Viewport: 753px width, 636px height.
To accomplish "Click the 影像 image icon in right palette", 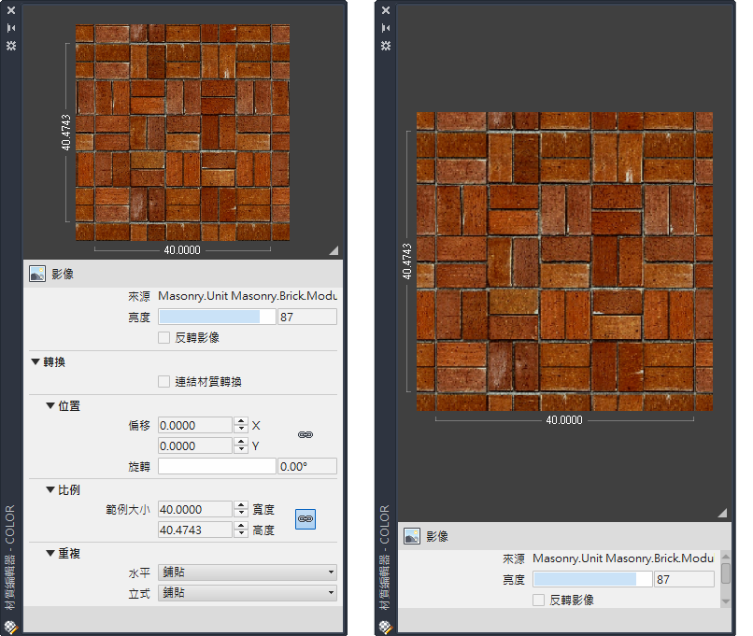I will coord(412,536).
